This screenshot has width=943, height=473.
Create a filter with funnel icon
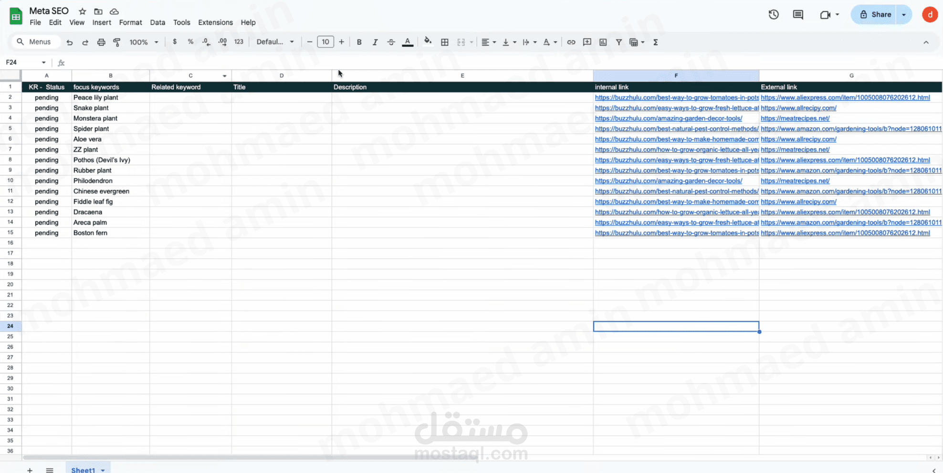point(619,42)
